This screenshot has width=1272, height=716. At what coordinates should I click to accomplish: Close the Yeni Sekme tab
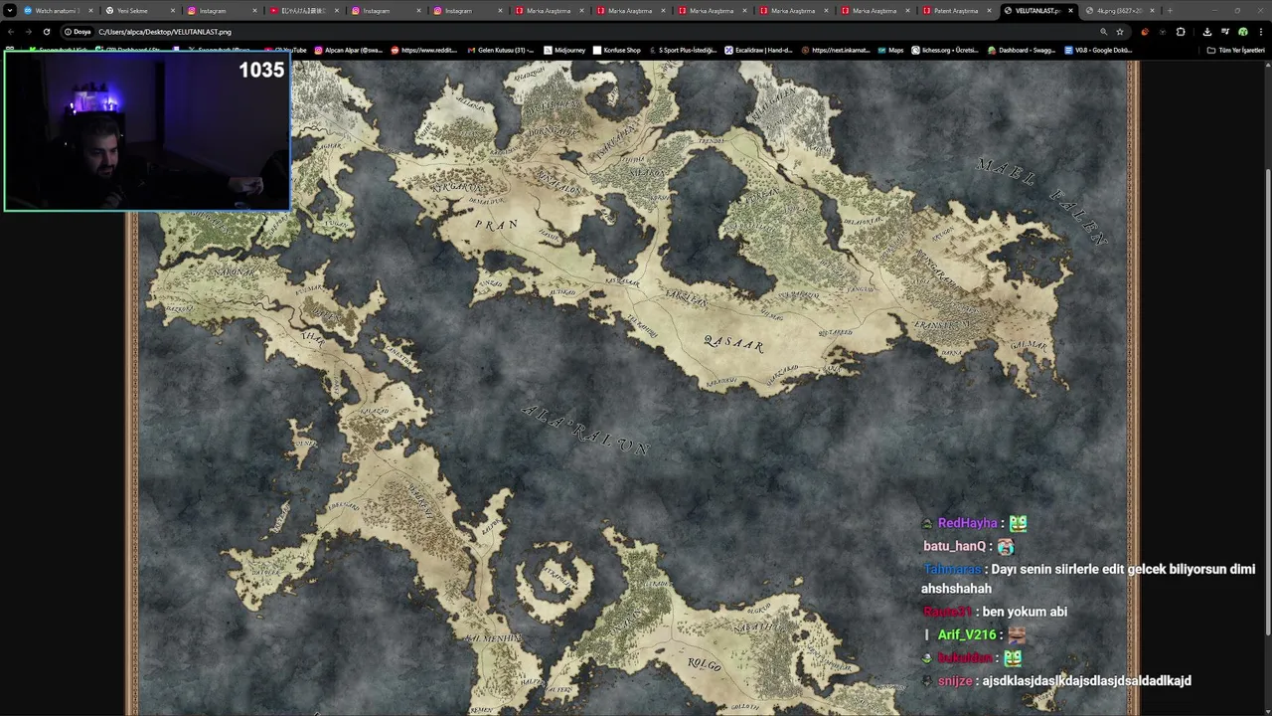click(173, 11)
